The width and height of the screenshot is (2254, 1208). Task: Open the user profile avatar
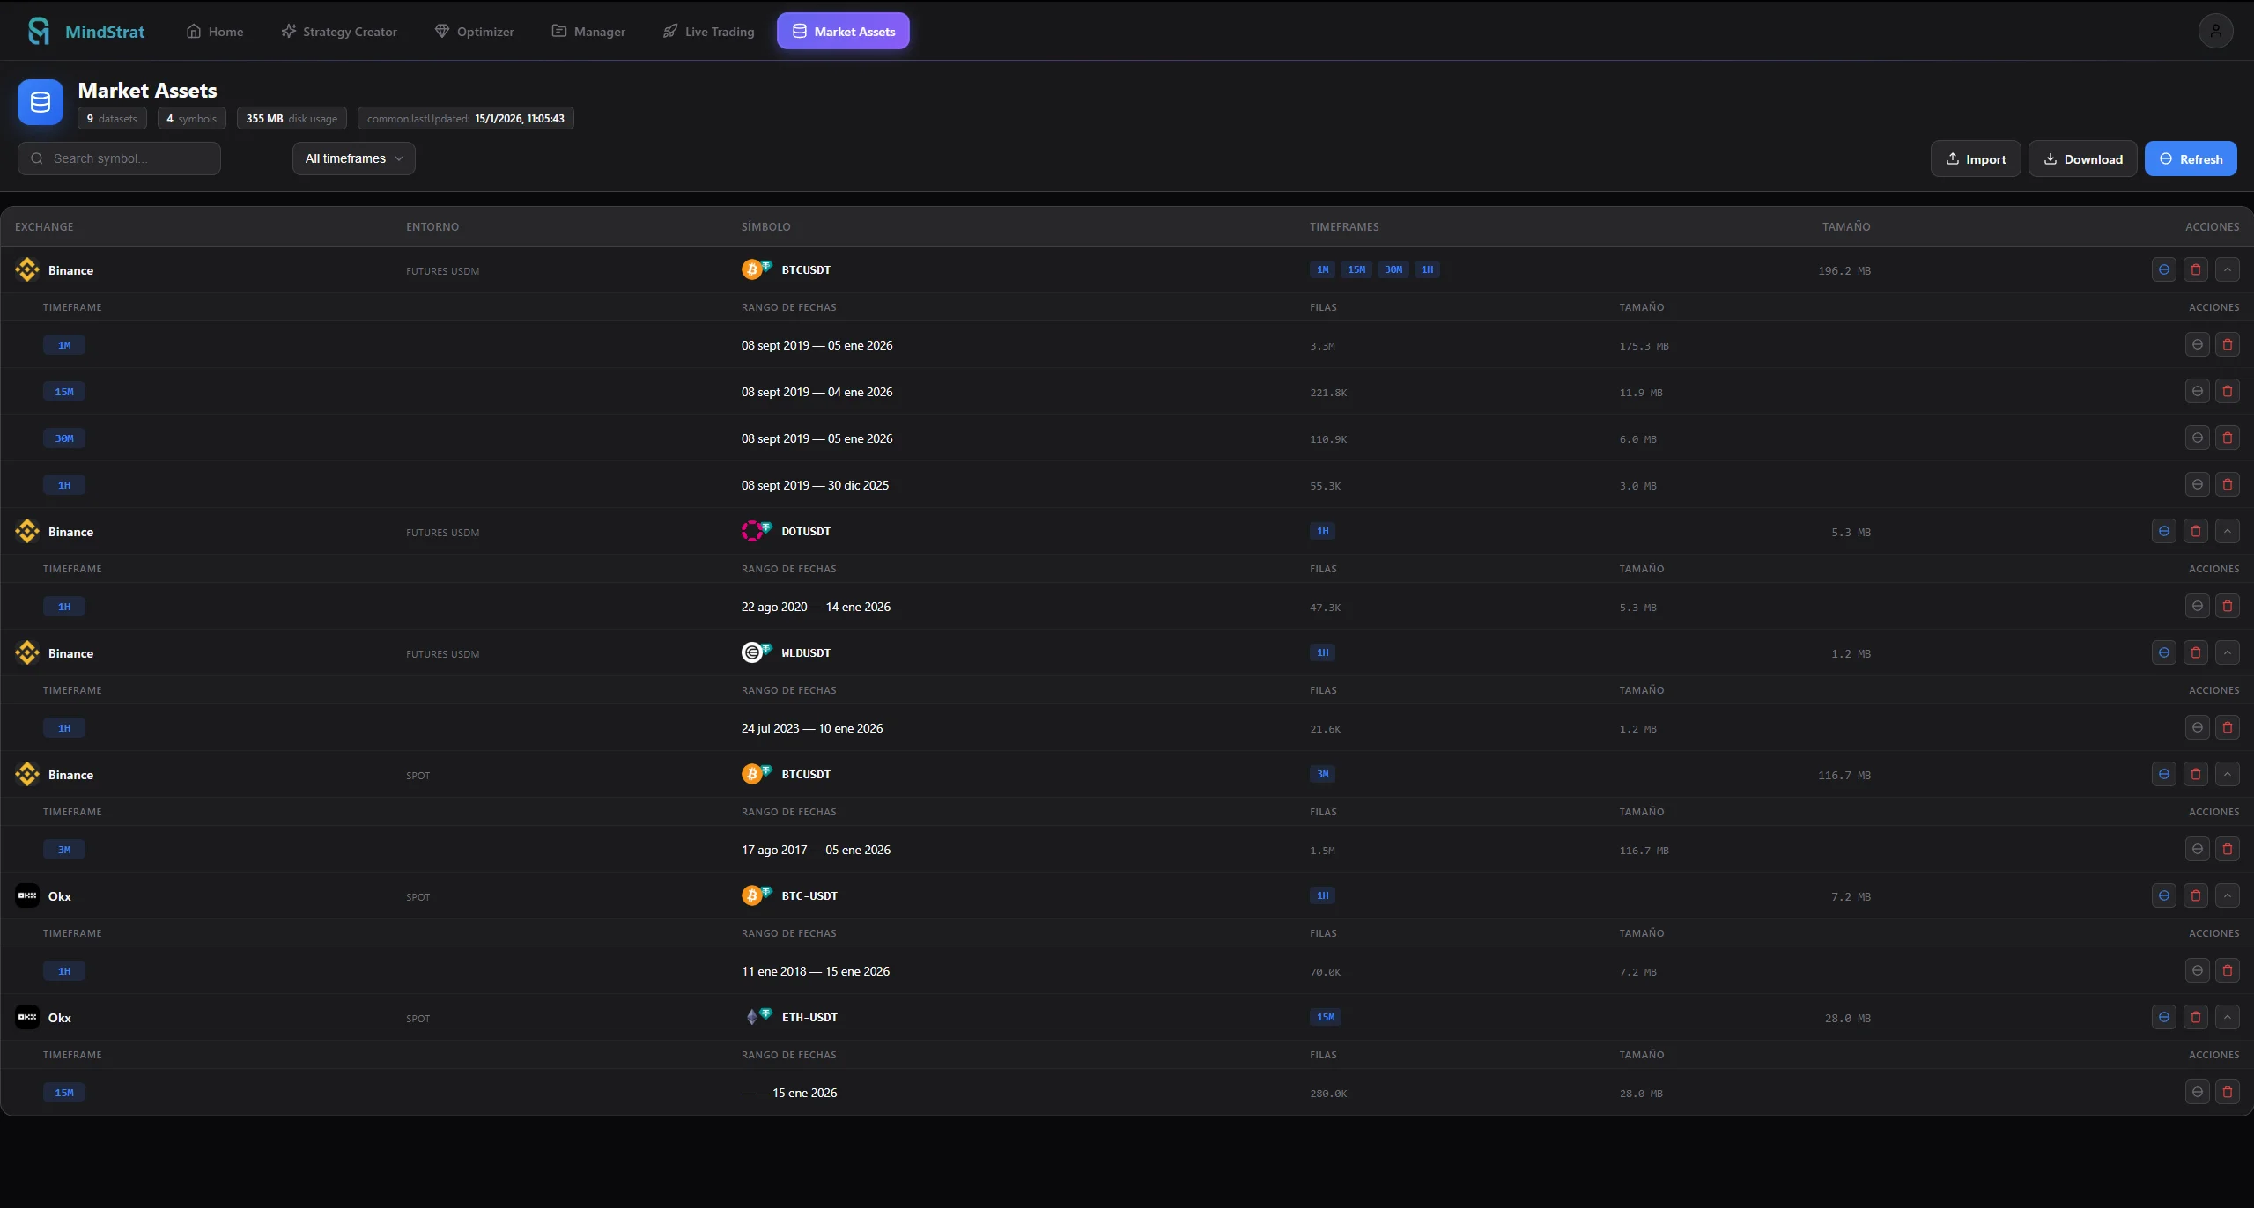coord(2216,30)
